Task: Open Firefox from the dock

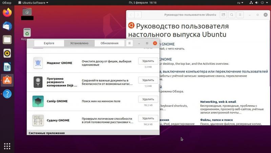Action: point(7,13)
